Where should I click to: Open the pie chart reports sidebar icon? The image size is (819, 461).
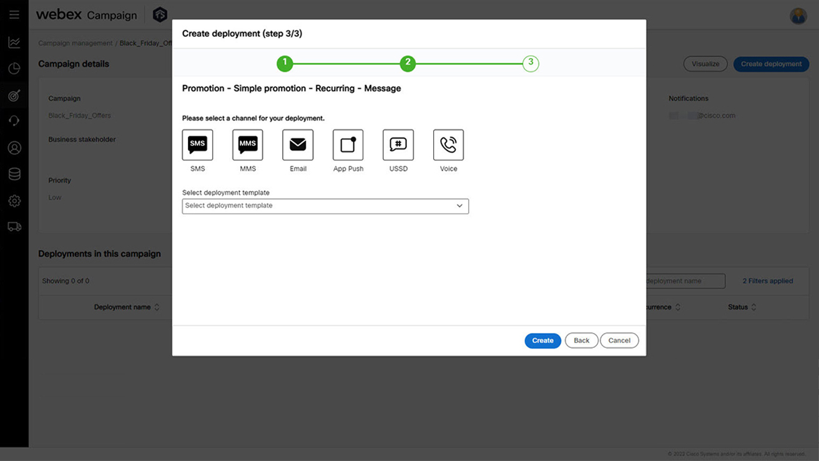pyautogui.click(x=14, y=69)
